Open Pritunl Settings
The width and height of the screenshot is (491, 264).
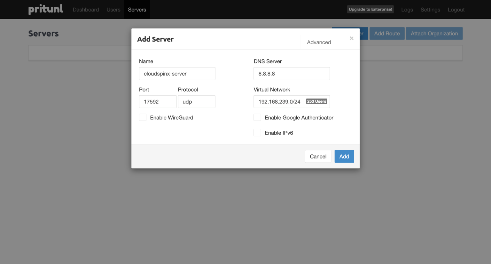430,10
